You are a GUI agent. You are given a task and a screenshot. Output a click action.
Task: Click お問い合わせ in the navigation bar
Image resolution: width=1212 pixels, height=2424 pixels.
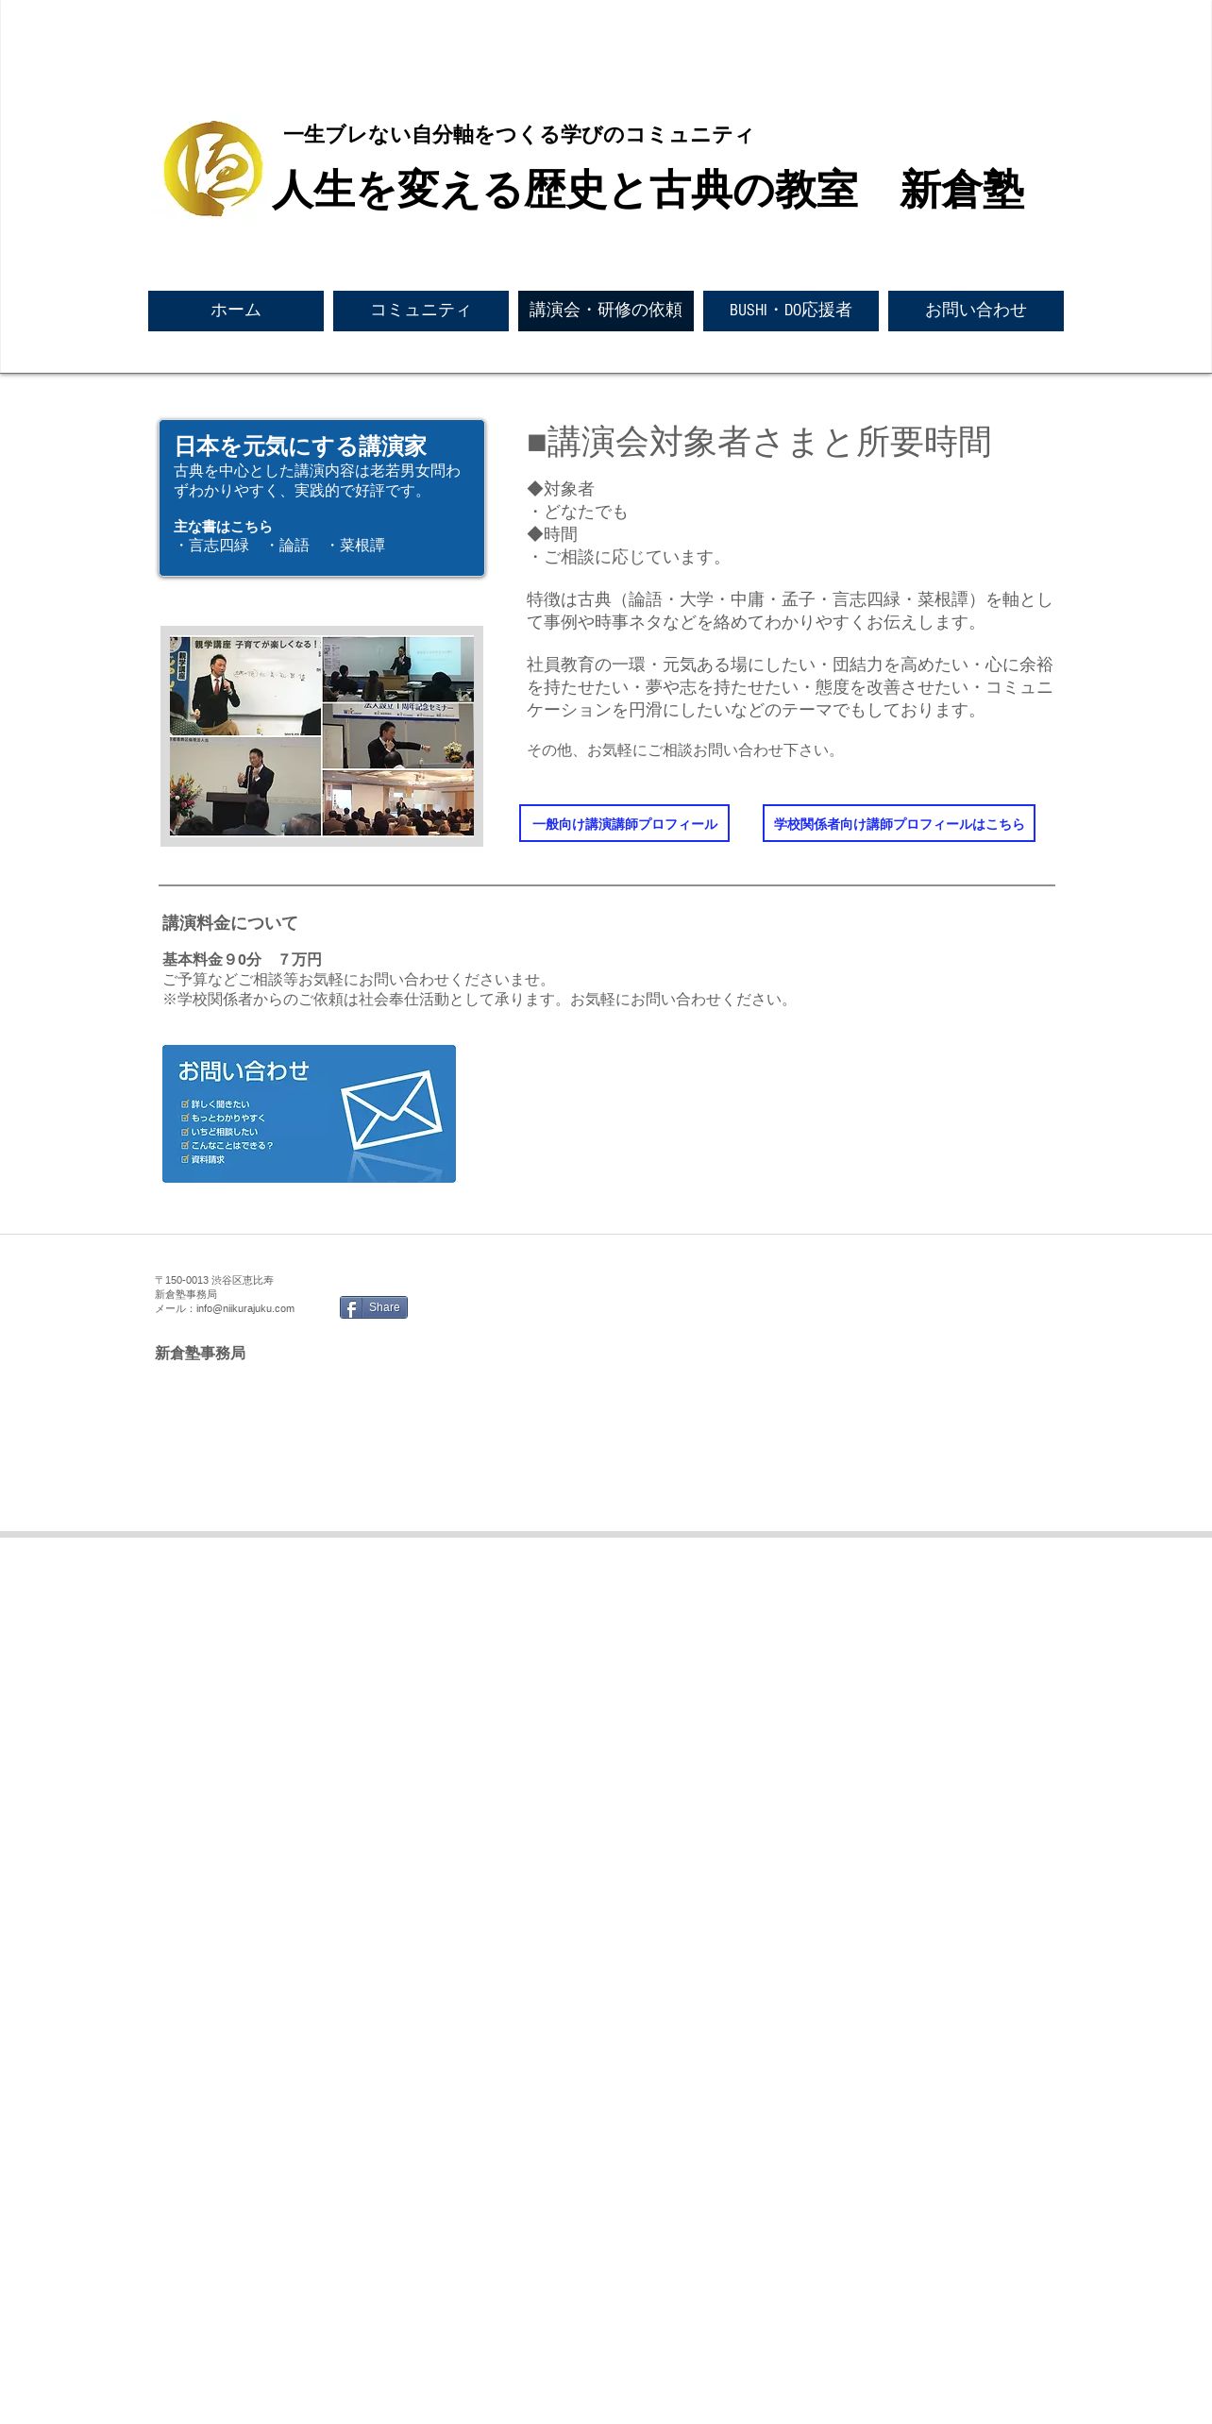[976, 311]
